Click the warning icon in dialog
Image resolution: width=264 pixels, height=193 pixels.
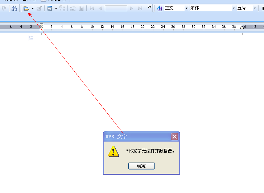click(114, 151)
